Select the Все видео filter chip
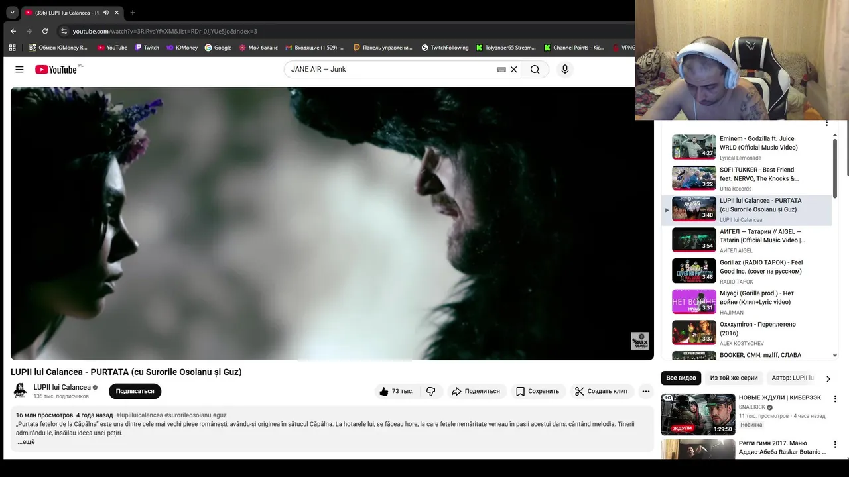The image size is (849, 477). [681, 378]
